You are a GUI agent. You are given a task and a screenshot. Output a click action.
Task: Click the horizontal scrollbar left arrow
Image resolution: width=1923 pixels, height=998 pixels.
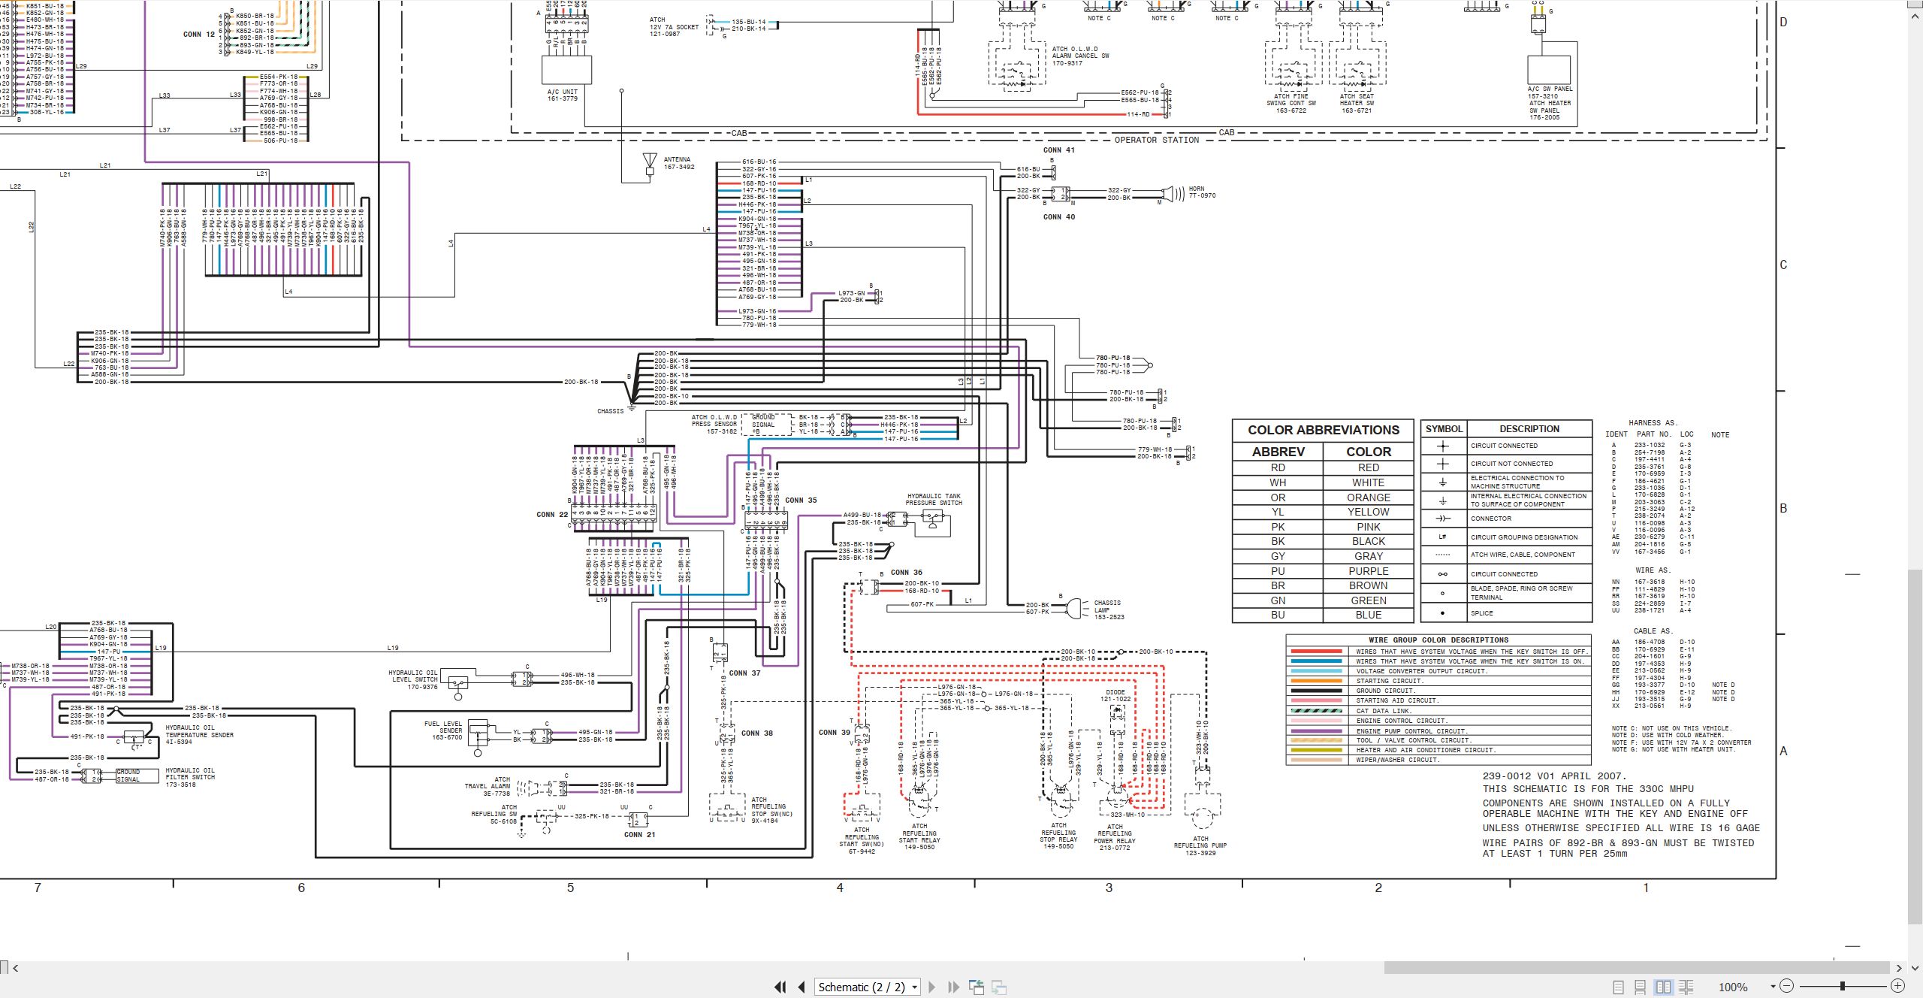pos(15,968)
